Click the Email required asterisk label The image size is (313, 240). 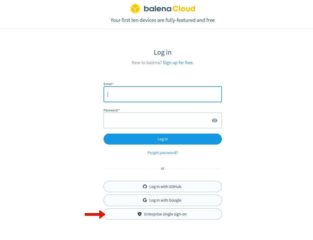point(108,84)
